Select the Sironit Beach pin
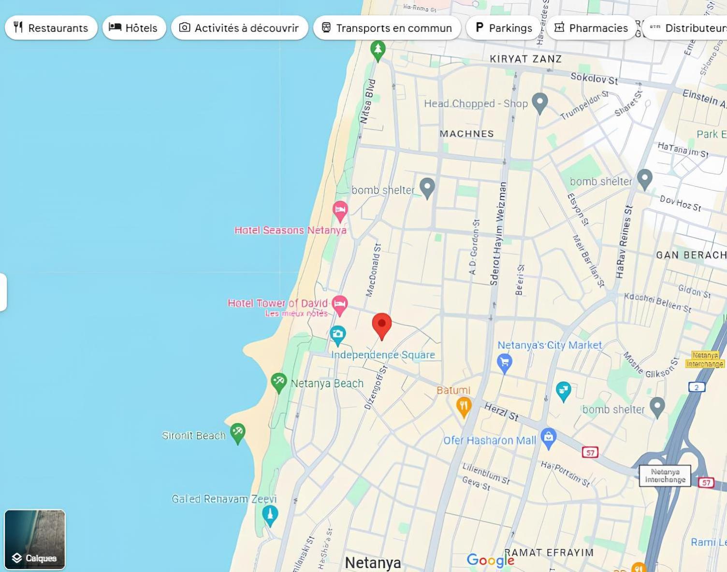This screenshot has height=572, width=727. click(x=237, y=433)
